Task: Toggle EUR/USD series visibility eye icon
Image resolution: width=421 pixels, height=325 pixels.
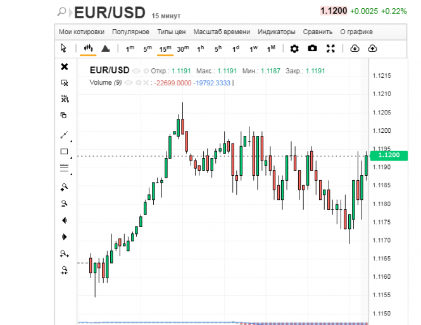Action: 136,71
